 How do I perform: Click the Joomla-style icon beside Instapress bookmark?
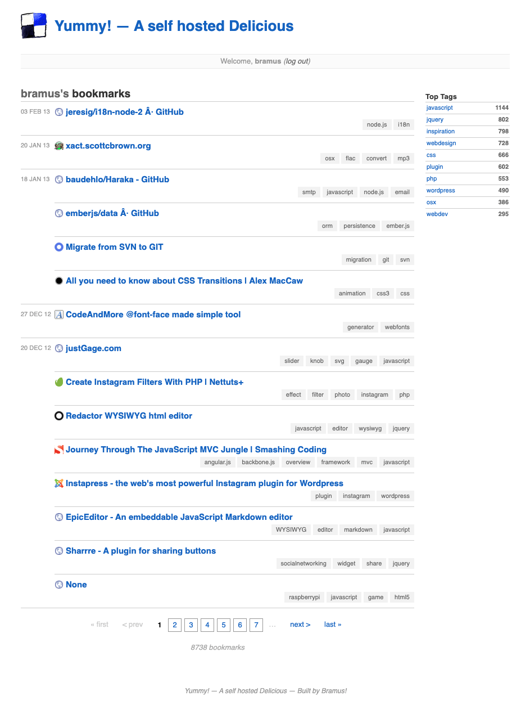59,483
